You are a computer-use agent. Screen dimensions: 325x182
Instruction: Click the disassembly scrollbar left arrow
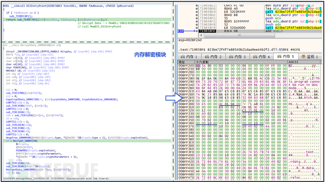pyautogui.click(x=201, y=35)
